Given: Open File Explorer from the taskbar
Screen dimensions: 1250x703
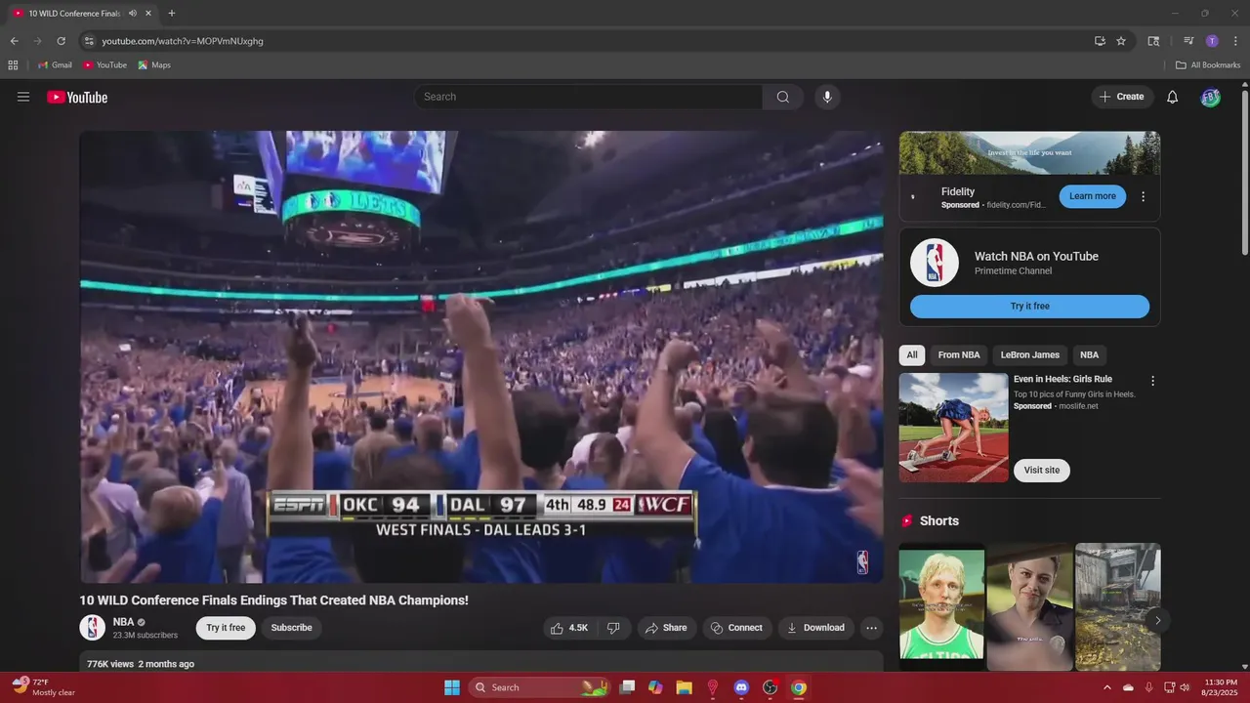Looking at the screenshot, I should tap(684, 687).
